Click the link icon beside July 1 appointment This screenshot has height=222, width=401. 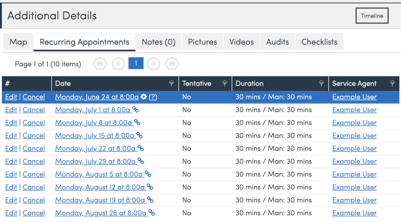pos(135,110)
